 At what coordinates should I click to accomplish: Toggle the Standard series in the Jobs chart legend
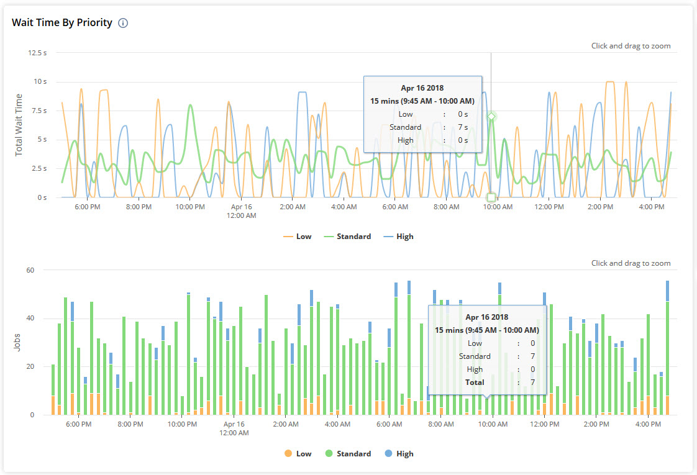[x=348, y=454]
